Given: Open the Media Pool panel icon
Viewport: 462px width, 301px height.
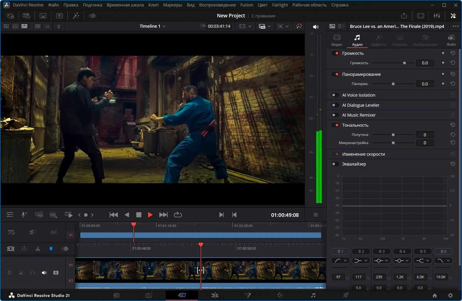Looking at the screenshot, I should (10, 16).
